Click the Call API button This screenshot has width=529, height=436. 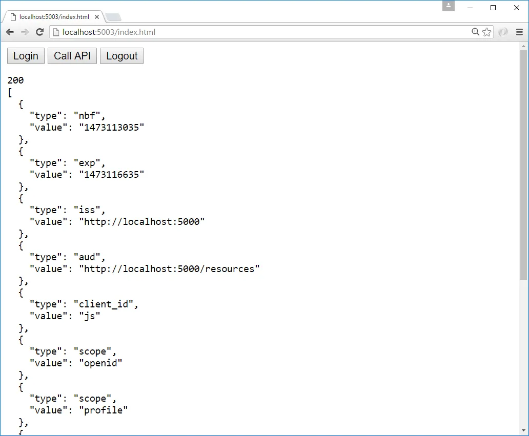pos(72,56)
